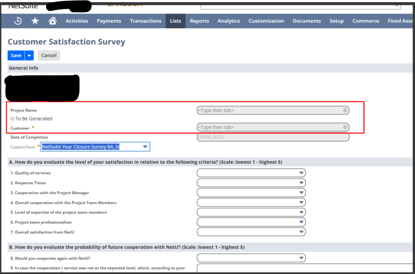Open Overall satisfaction from NetU dropdown
Image resolution: width=415 pixels, height=274 pixels.
pyautogui.click(x=251, y=231)
